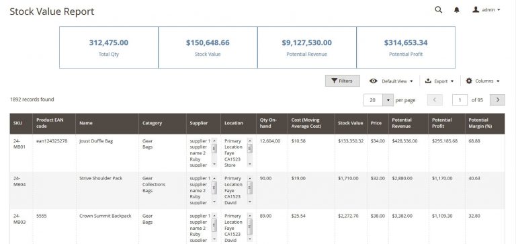The image size is (516, 244).
Task: Open the Filters button
Action: coord(342,81)
